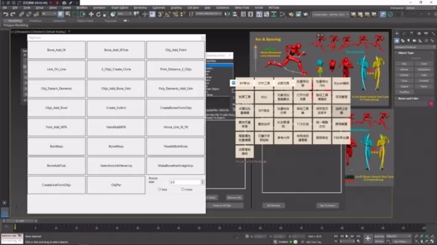
Task: Click the Undo arrow icon
Action: point(6,14)
